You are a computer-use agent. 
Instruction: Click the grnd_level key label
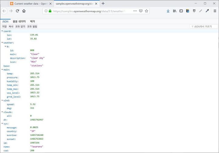(x=14, y=97)
